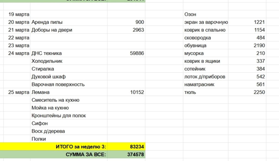Select the 'ДНС техника' cell

[47, 53]
